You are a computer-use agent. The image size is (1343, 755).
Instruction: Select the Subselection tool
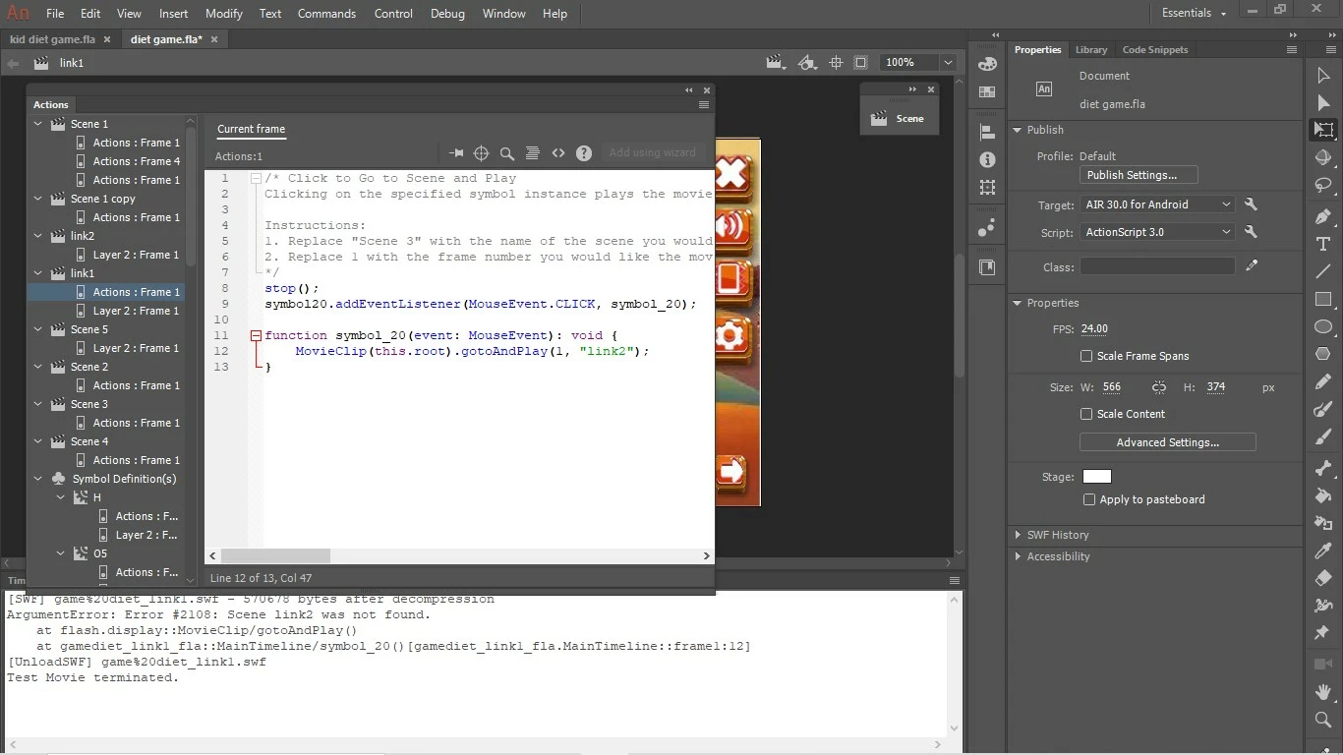(x=1323, y=103)
